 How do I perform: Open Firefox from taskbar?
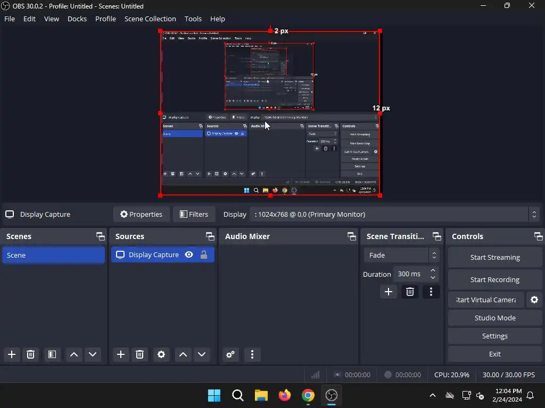[285, 395]
